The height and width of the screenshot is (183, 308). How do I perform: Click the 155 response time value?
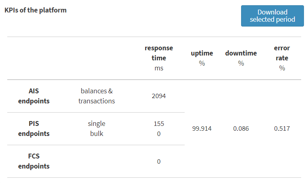click(159, 123)
